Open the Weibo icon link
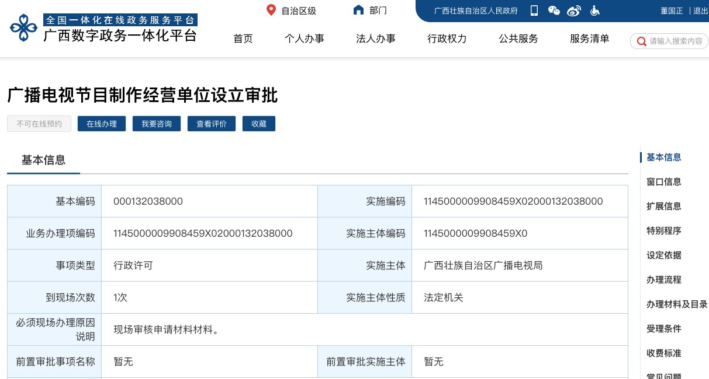The height and width of the screenshot is (379, 709). coord(574,10)
